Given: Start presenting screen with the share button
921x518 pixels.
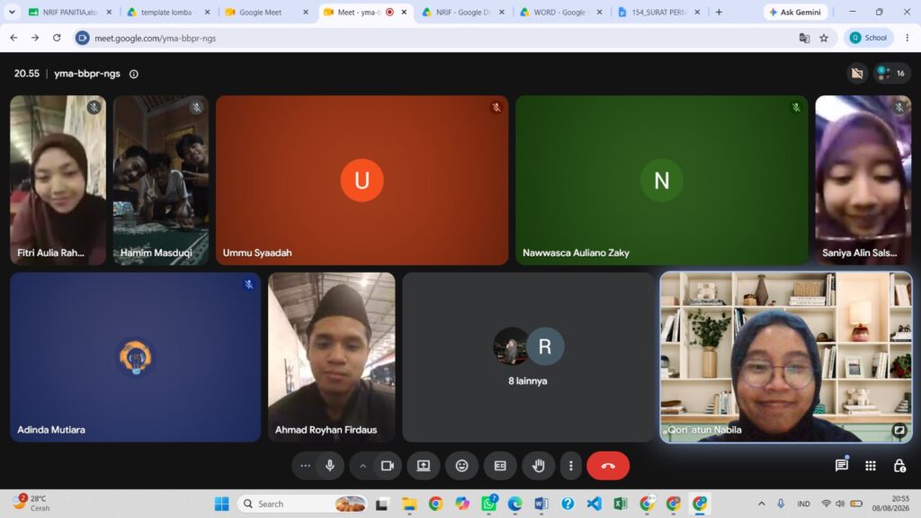Looking at the screenshot, I should point(424,466).
